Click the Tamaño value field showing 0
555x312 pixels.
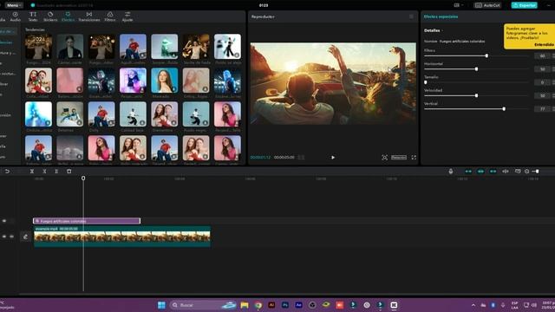(x=543, y=82)
